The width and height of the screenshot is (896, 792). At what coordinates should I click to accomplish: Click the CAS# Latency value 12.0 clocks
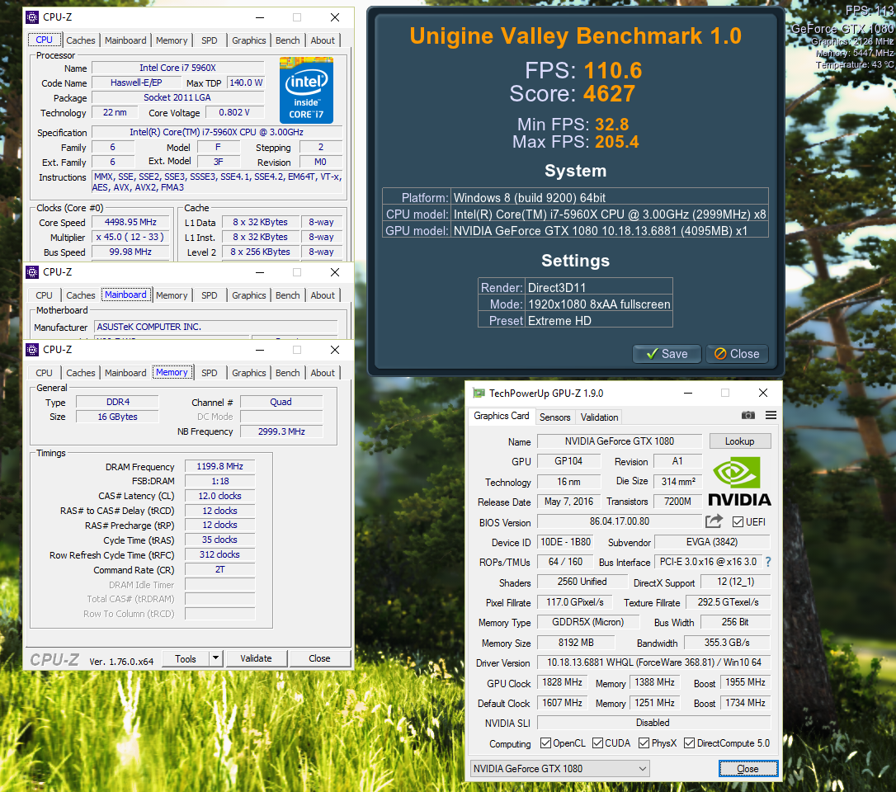219,496
